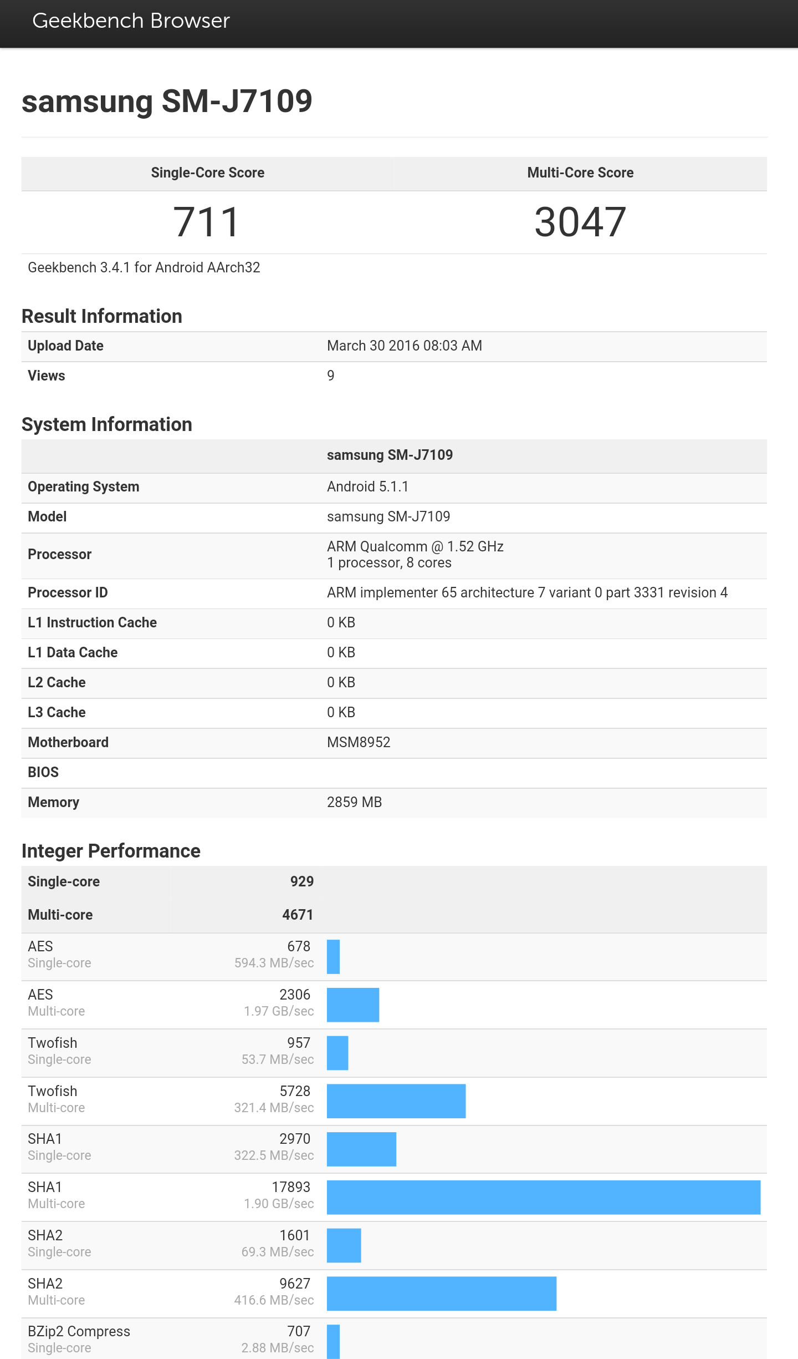The width and height of the screenshot is (798, 1359).
Task: Open the Geekbench Browser home link
Action: pos(131,21)
